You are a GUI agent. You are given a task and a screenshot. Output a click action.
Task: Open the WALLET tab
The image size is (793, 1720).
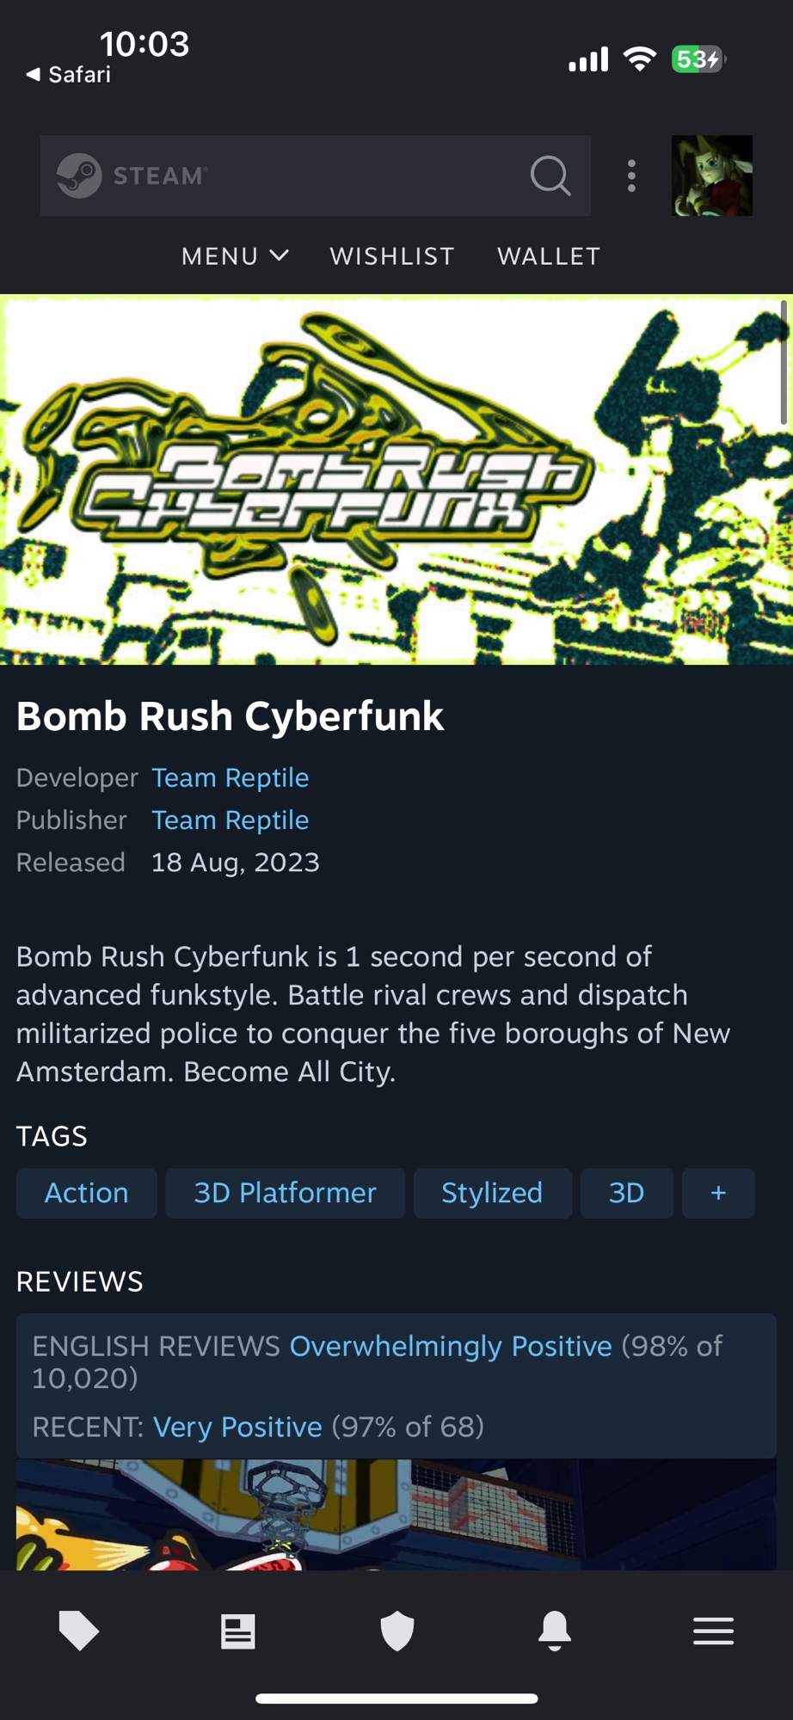[549, 256]
